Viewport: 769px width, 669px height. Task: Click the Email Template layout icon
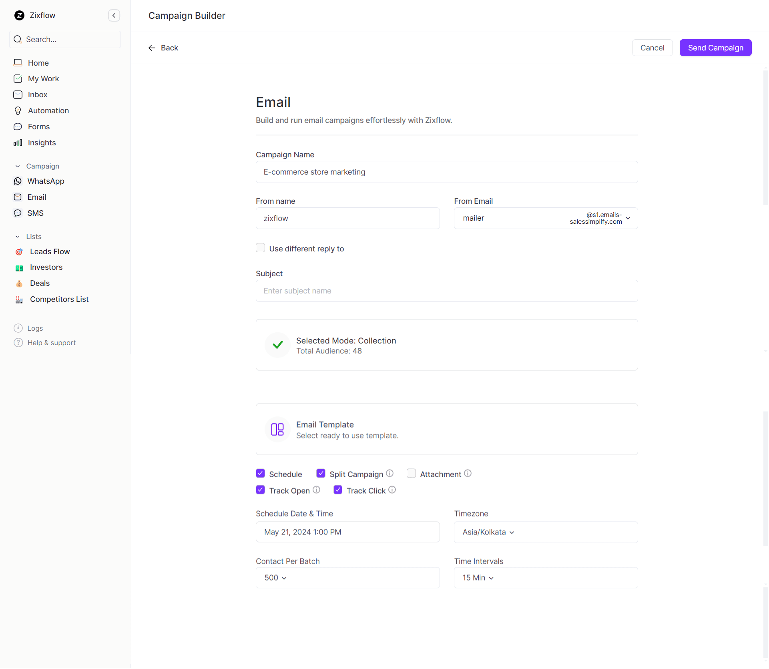click(x=277, y=429)
